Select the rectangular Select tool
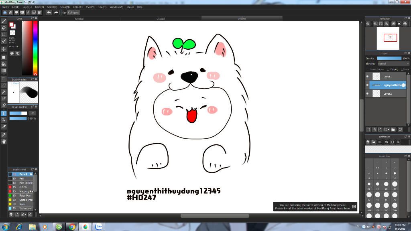 coord(4,79)
